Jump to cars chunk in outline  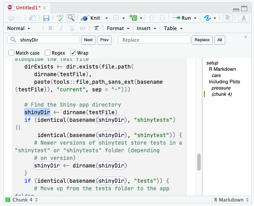[216, 75]
